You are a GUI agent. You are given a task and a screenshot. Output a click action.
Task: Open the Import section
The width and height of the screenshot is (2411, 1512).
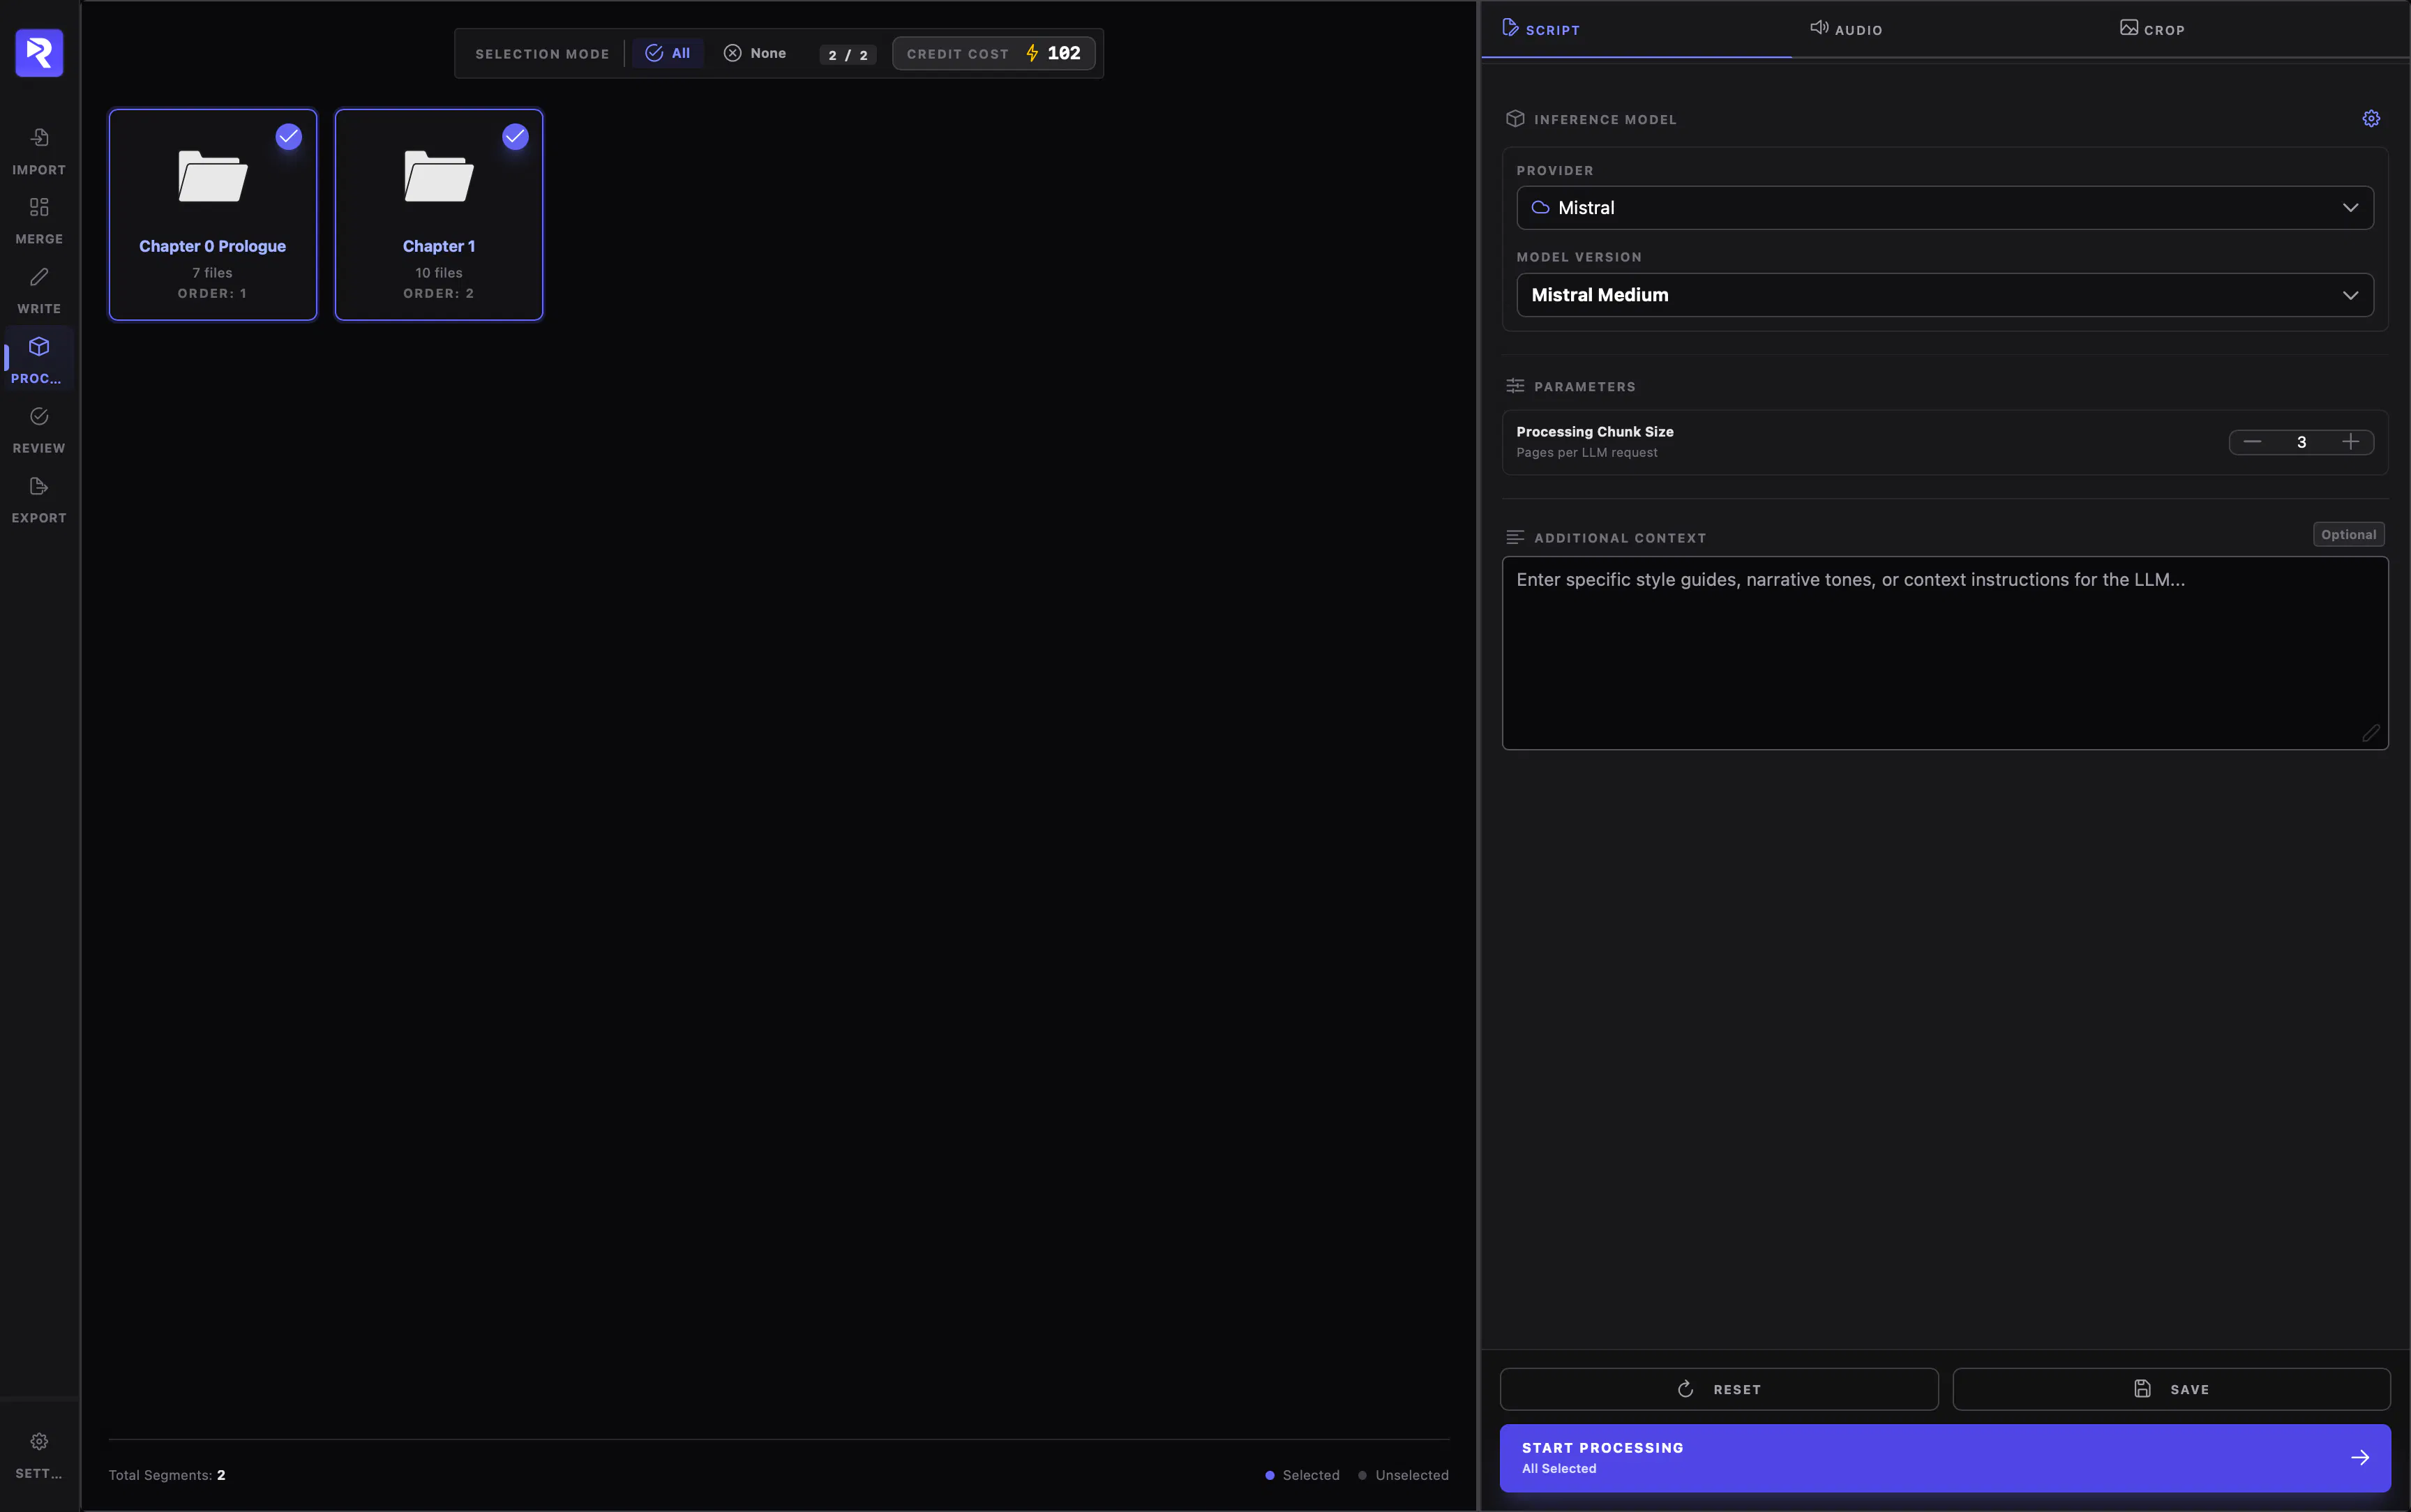click(x=39, y=151)
